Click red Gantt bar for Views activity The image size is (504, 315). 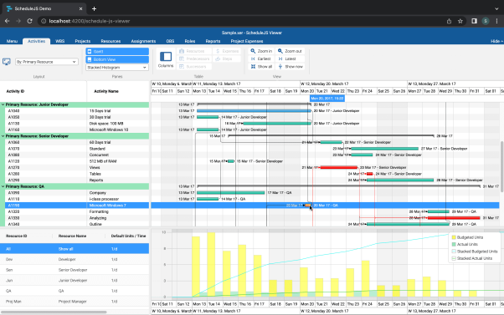tap(339, 167)
